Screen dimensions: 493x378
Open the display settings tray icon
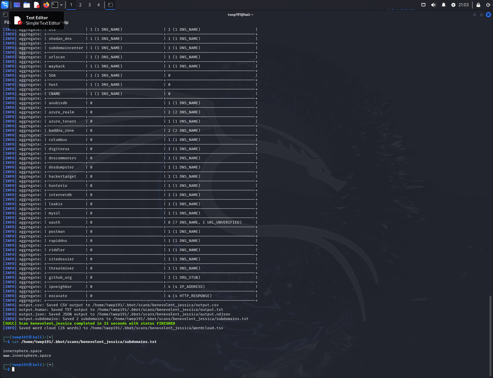click(x=423, y=5)
